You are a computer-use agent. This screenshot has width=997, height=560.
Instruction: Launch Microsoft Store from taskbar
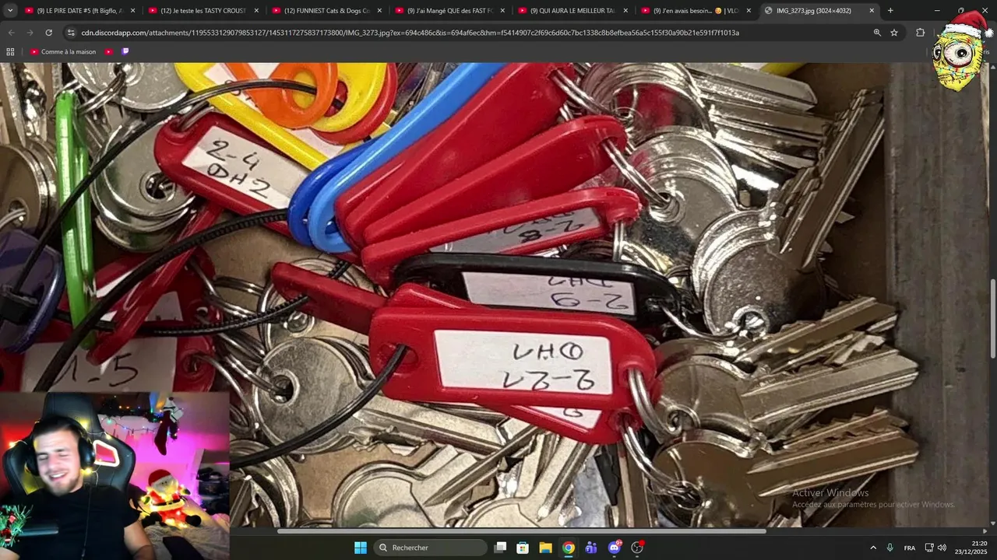coord(523,548)
